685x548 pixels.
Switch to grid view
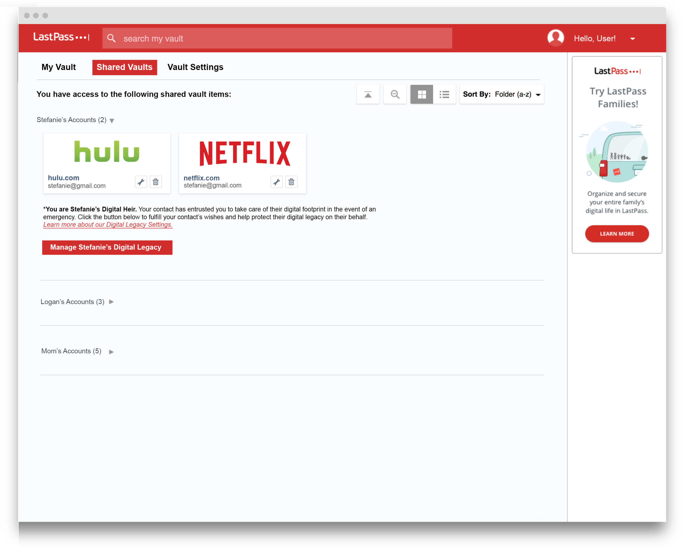(422, 94)
